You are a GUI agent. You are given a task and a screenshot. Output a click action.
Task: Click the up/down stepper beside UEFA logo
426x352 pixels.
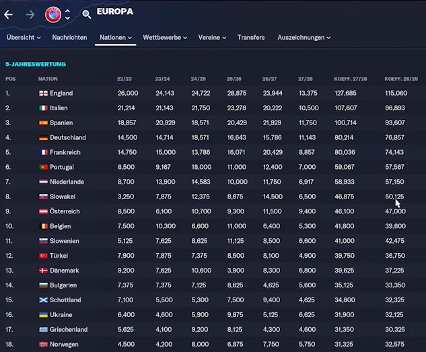(x=67, y=14)
